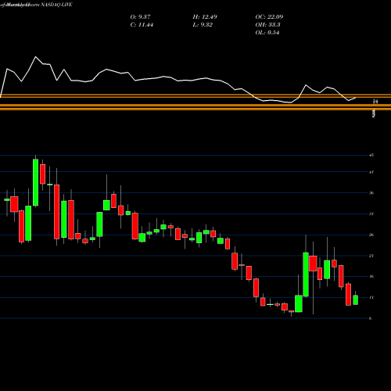The height and width of the screenshot is (391, 391).
Task: Click the "OL: 0.54" statistic
Action: coord(267,33)
